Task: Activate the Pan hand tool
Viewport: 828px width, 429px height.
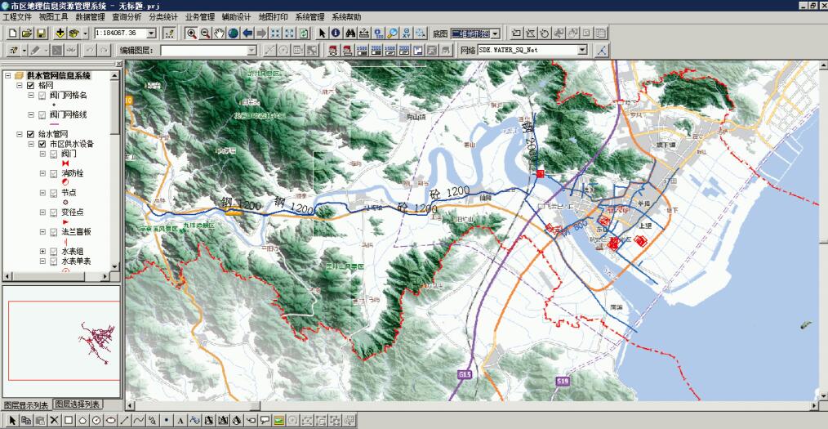Action: pos(219,34)
